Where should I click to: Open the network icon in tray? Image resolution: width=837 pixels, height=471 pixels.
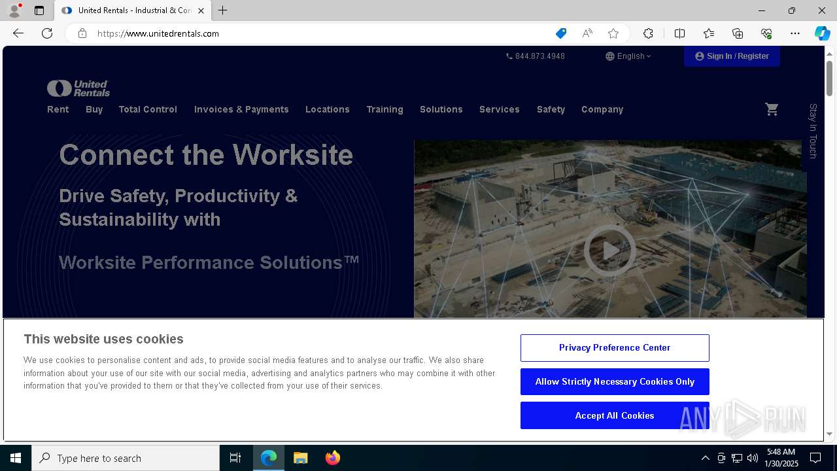click(737, 458)
